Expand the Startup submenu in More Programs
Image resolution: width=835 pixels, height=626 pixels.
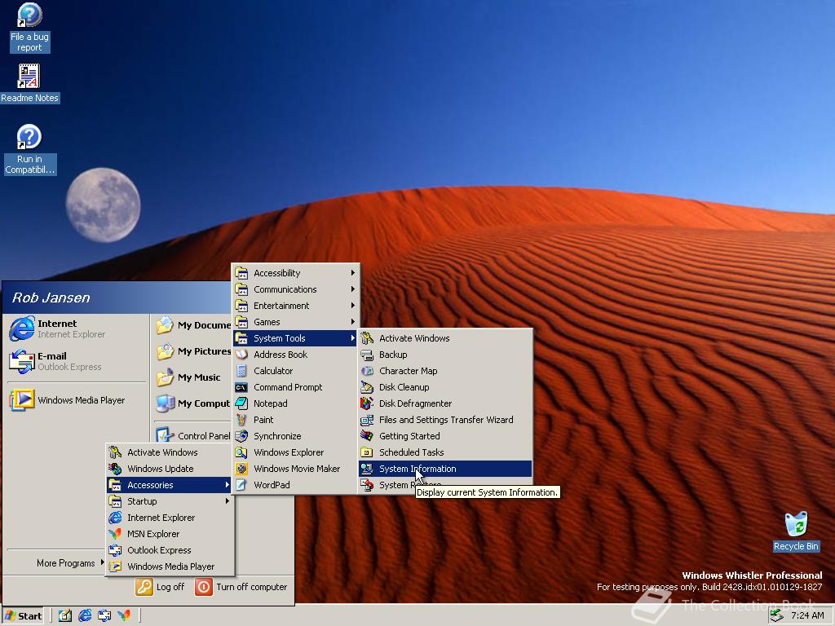(170, 501)
